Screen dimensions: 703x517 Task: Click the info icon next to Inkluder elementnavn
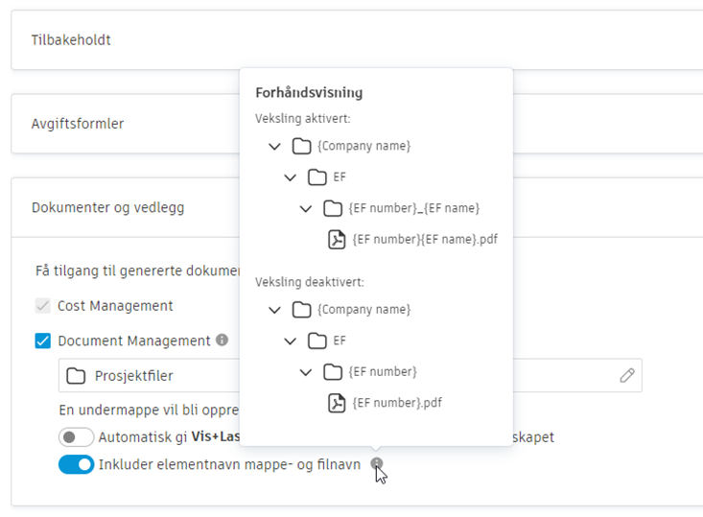378,464
